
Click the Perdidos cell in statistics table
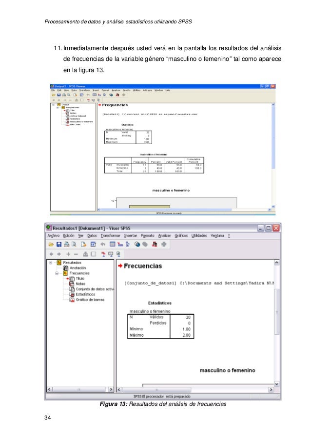pos(158,323)
